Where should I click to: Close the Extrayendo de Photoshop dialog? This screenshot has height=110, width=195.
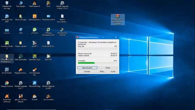click(116, 37)
